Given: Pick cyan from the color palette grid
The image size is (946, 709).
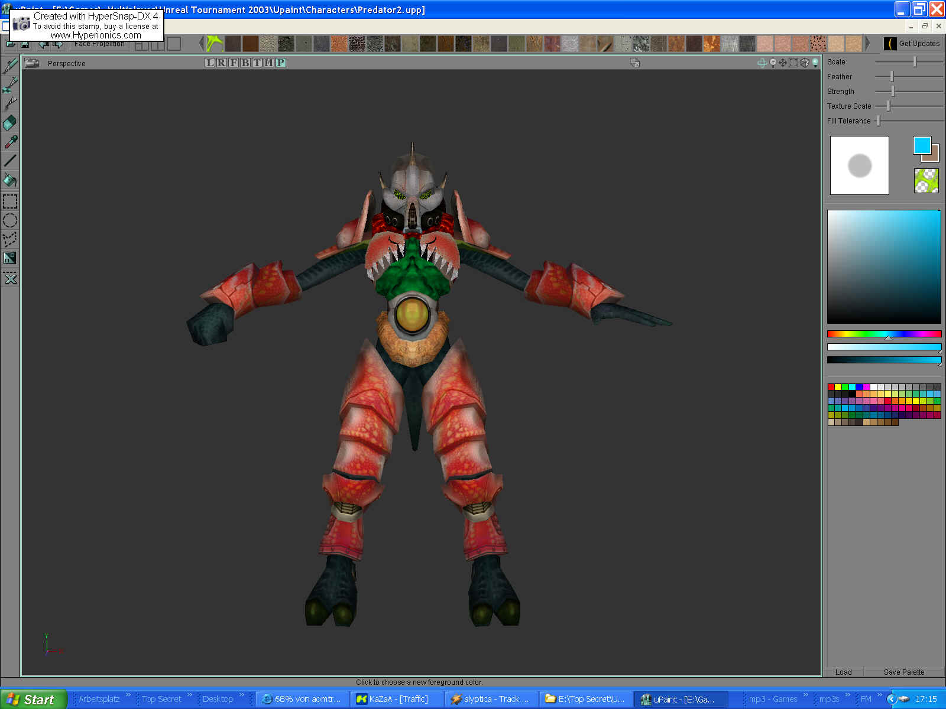Looking at the screenshot, I should point(852,386).
